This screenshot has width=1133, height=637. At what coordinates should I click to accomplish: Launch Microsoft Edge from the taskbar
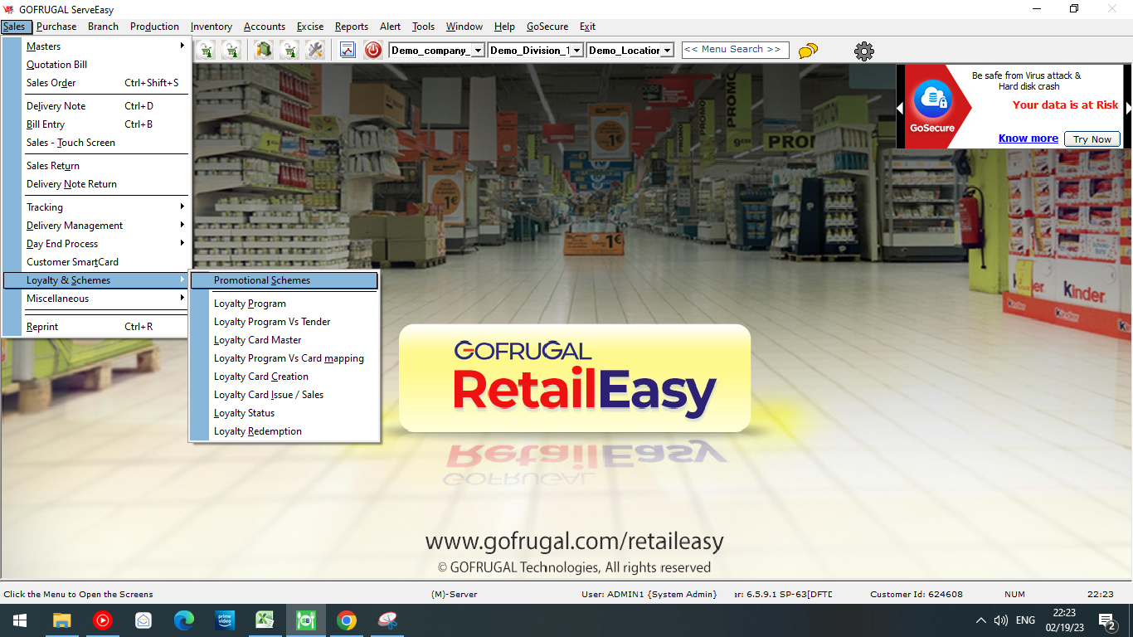[183, 620]
